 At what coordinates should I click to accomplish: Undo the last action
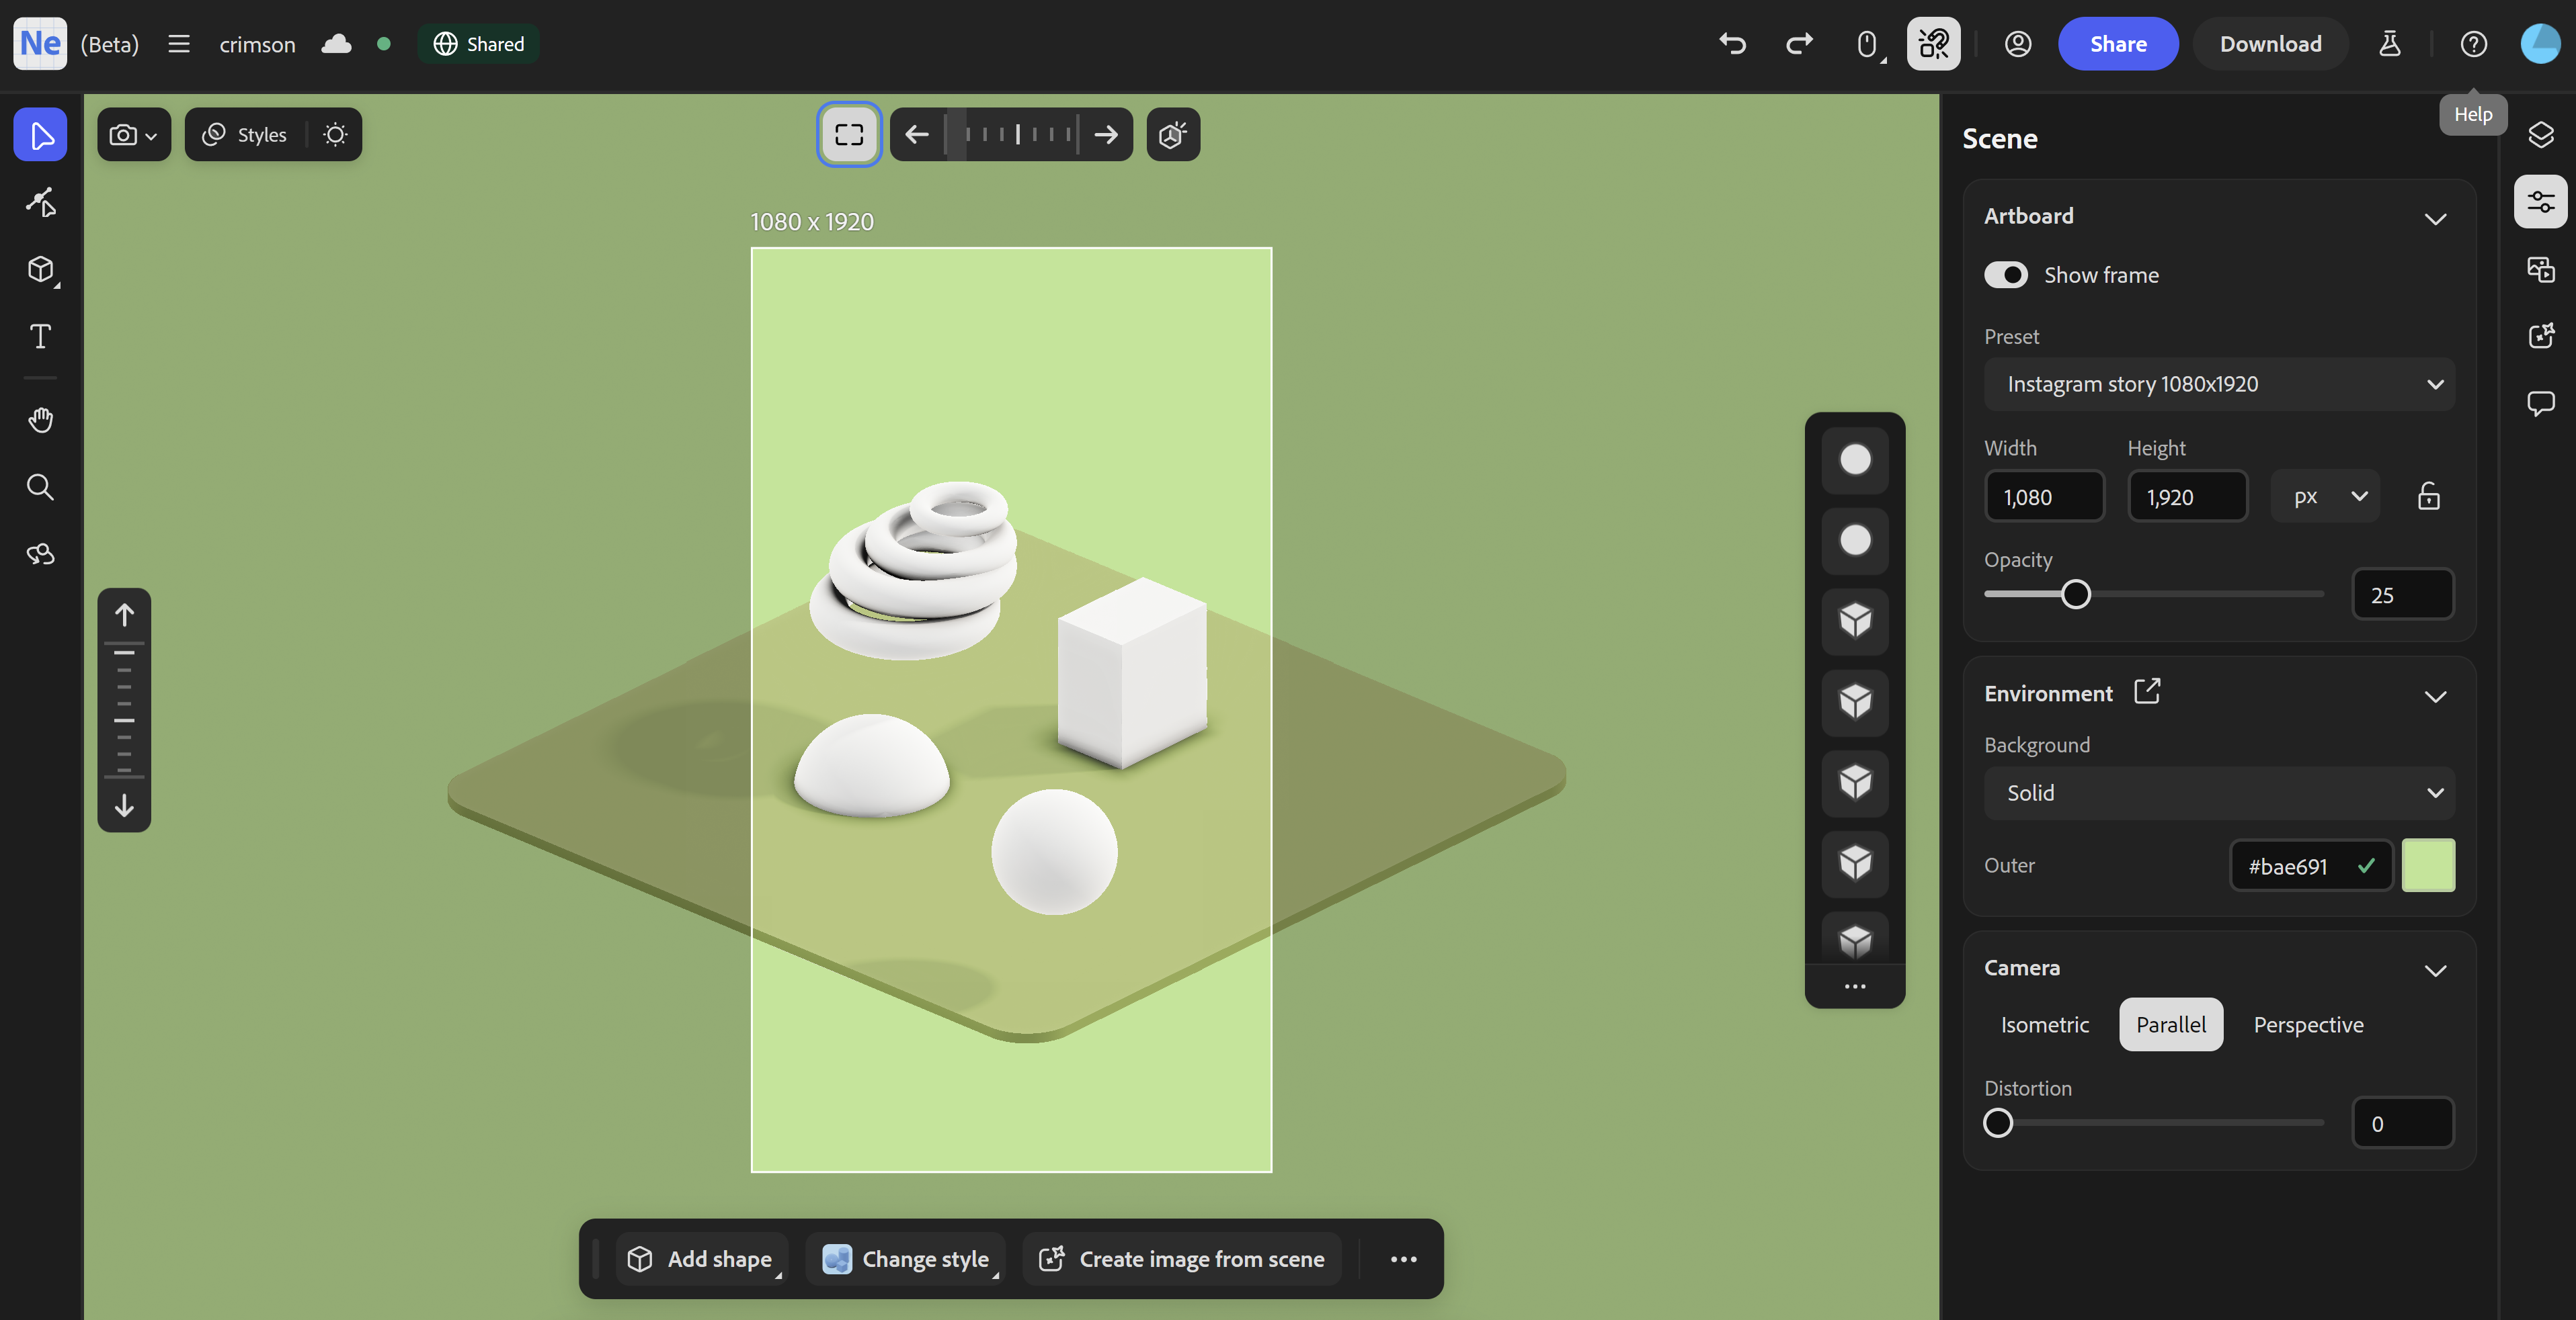tap(1732, 44)
